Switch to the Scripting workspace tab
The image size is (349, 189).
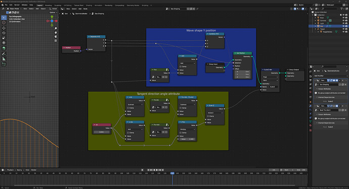pyautogui.click(x=145, y=6)
